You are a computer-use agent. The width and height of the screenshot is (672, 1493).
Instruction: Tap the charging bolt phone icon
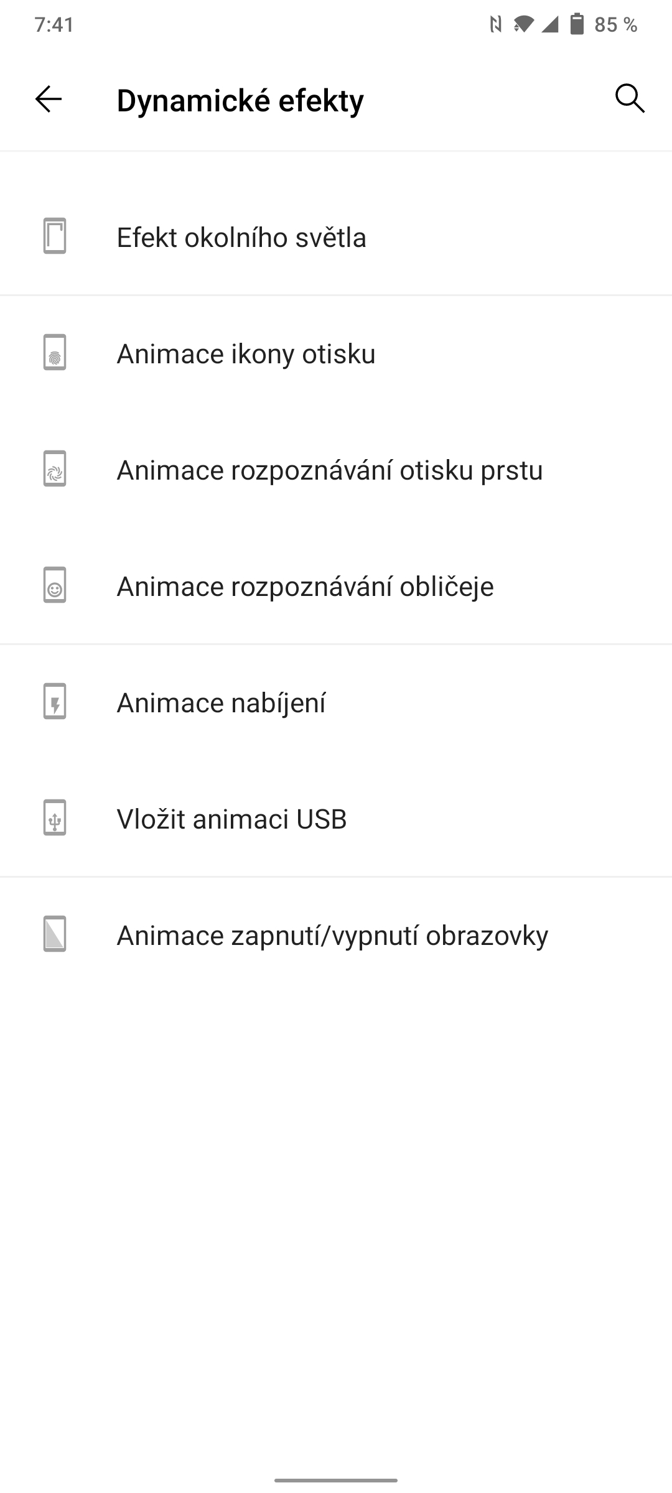point(55,702)
